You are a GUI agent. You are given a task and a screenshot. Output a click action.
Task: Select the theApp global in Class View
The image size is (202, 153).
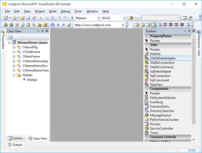click(32, 80)
